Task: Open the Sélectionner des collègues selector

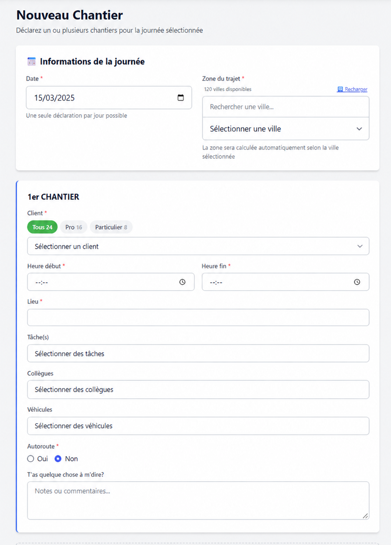Action: (x=198, y=390)
